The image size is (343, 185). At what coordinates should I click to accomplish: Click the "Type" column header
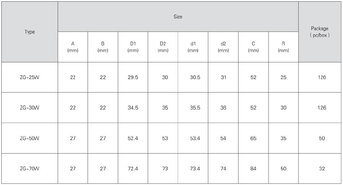point(30,32)
